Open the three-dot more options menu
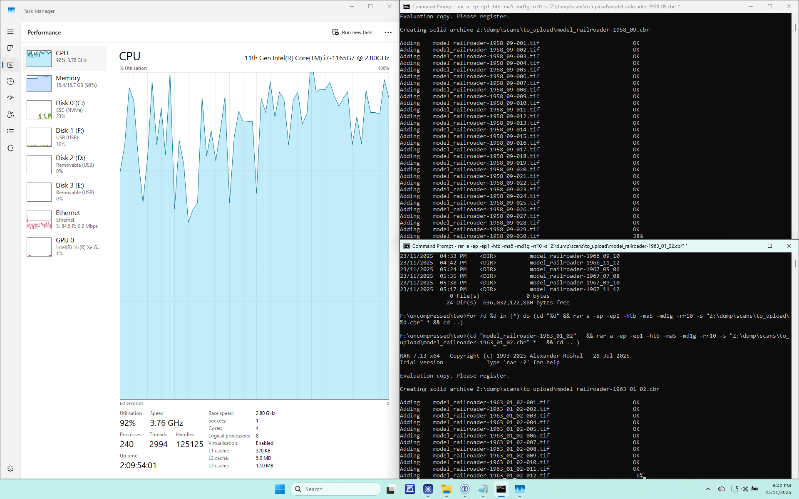This screenshot has width=799, height=499. click(x=388, y=32)
